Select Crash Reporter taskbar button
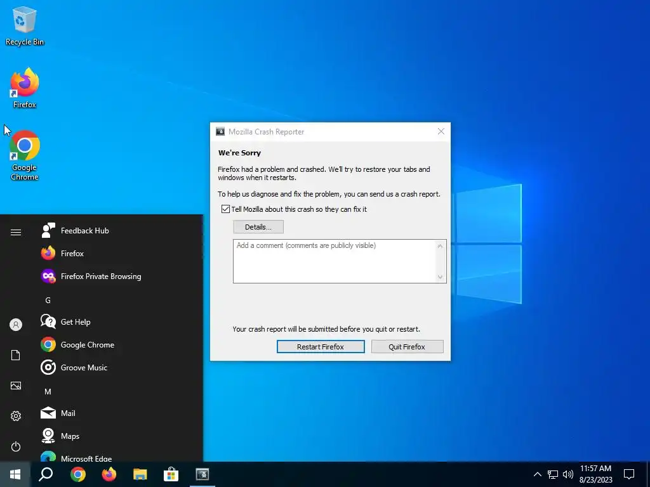 click(x=202, y=474)
